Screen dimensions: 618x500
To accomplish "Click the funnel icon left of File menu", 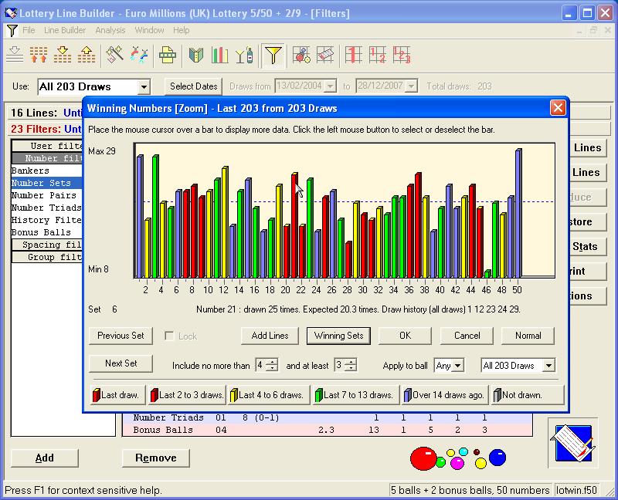I will (x=12, y=31).
